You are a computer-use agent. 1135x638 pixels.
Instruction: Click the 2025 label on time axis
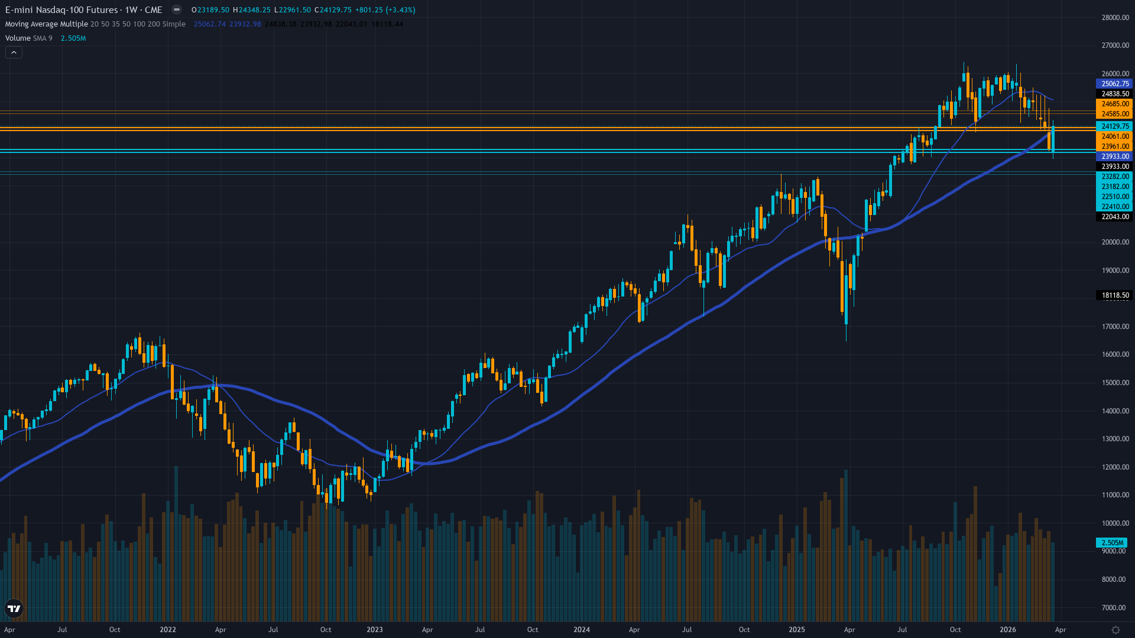coord(797,630)
